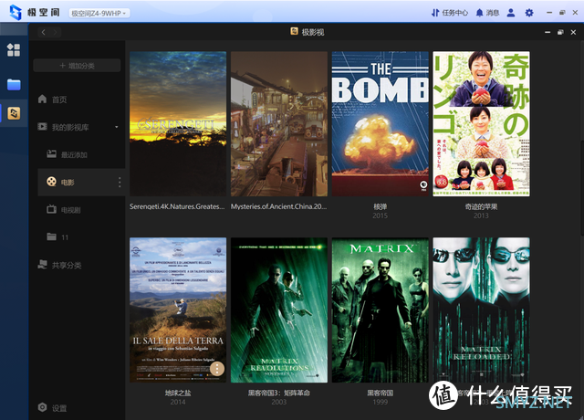Image resolution: width=584 pixels, height=420 pixels.
Task: Open the Matrix 1999 poster
Action: [380, 310]
